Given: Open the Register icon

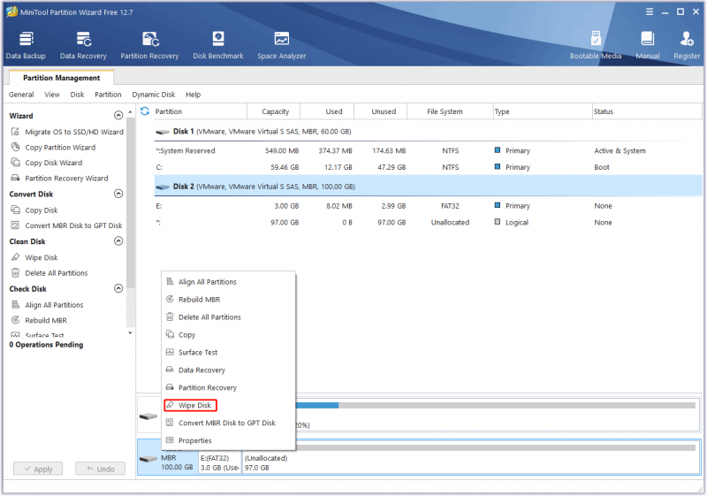Looking at the screenshot, I should [x=687, y=46].
